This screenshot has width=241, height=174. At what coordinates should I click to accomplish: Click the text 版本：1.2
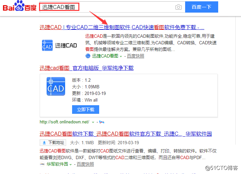tap(81, 80)
